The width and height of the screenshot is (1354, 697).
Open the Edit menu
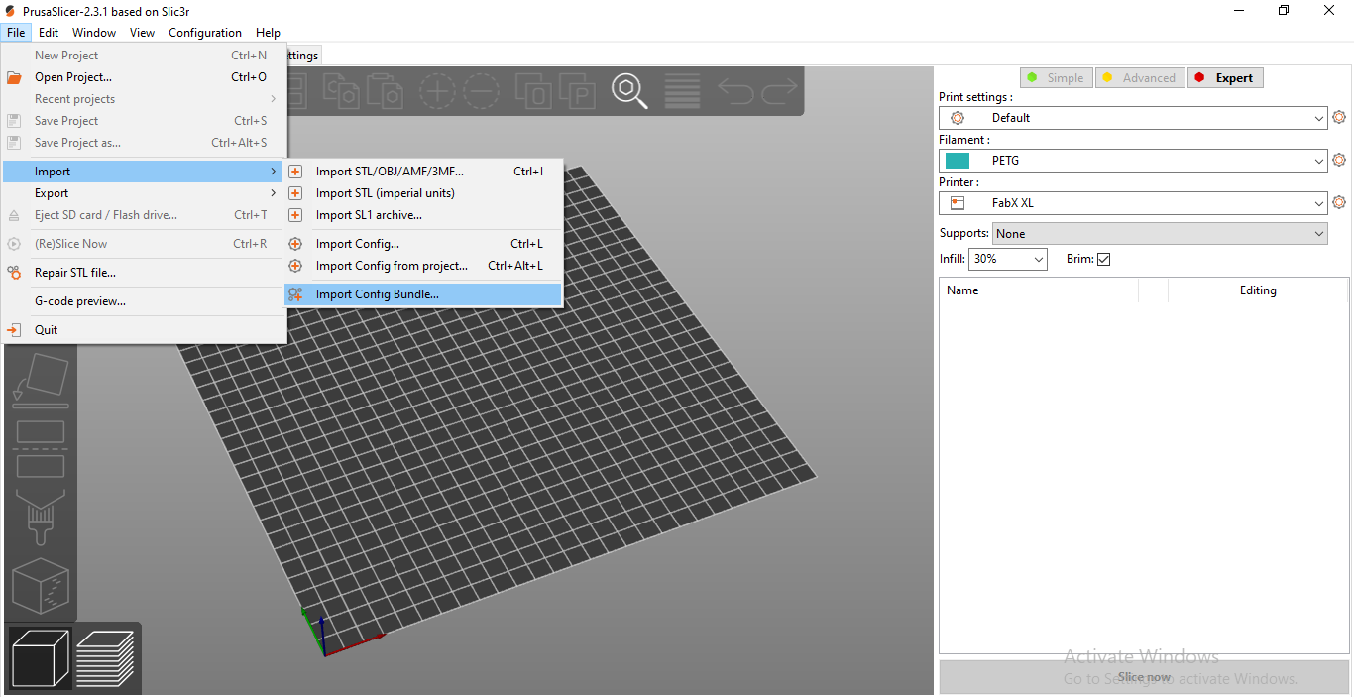[x=49, y=33]
